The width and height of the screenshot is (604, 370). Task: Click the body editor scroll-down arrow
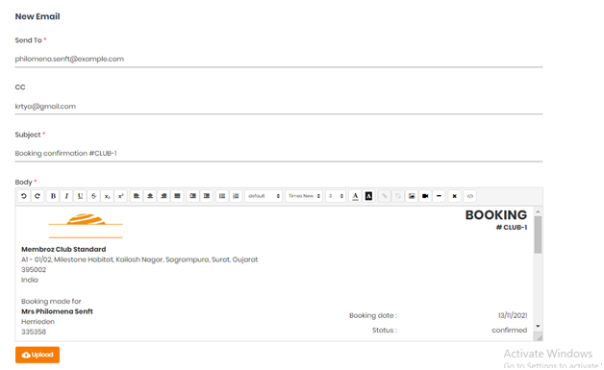click(x=538, y=326)
